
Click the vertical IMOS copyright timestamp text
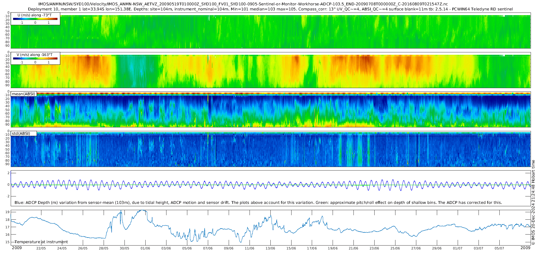point(533,202)
